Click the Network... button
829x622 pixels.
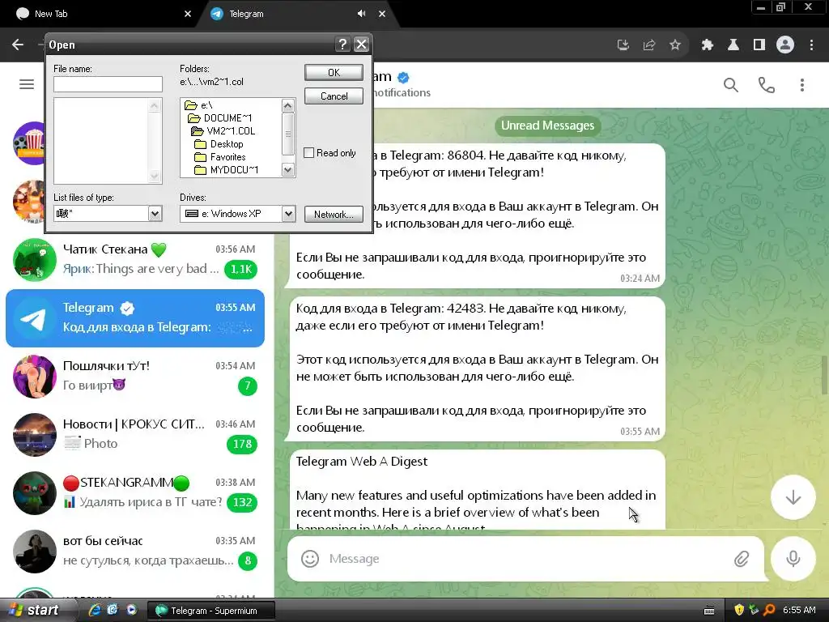click(334, 214)
